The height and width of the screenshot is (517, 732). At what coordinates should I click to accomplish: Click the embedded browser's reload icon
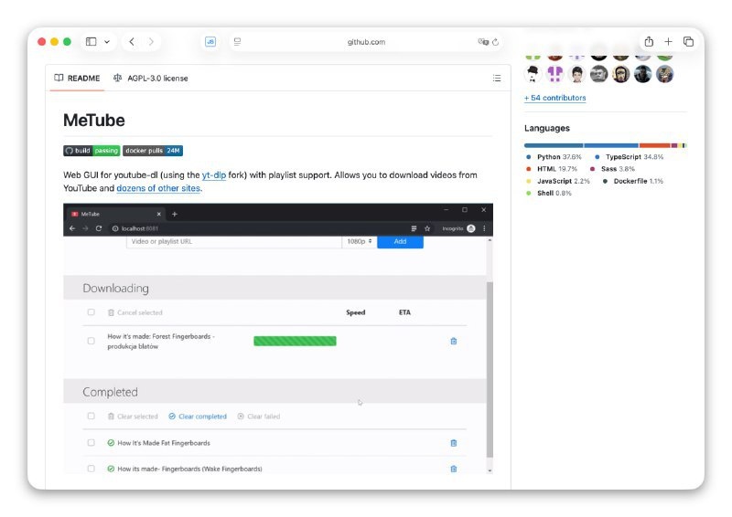pyautogui.click(x=99, y=228)
